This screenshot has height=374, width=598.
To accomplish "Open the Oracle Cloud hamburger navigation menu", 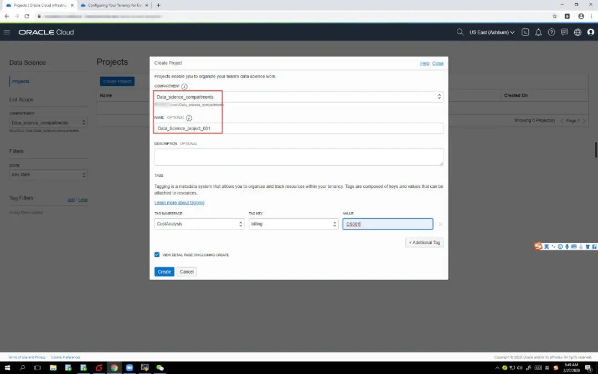I will point(7,32).
